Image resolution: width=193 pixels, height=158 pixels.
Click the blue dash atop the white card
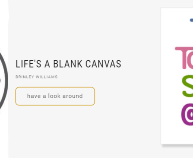point(192,20)
